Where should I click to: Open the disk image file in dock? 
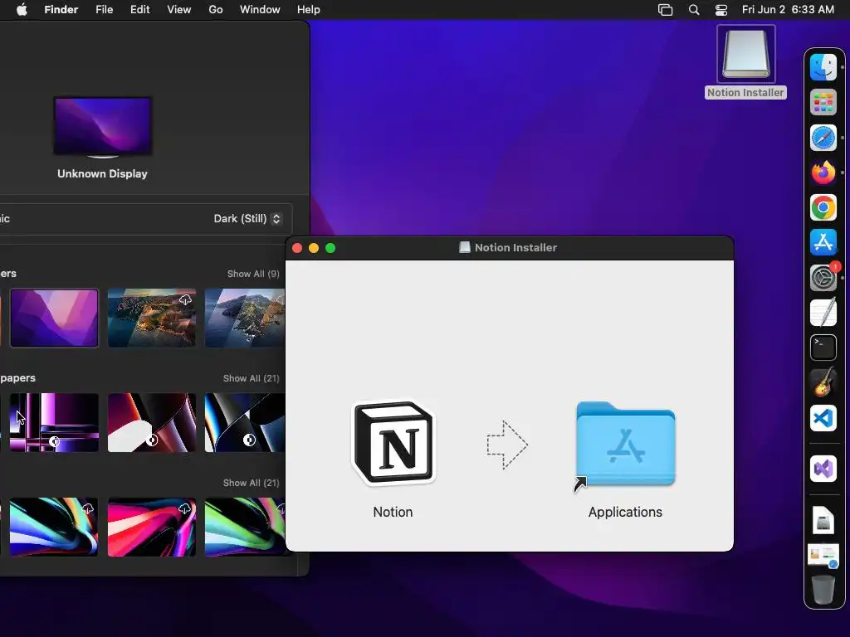point(823,520)
